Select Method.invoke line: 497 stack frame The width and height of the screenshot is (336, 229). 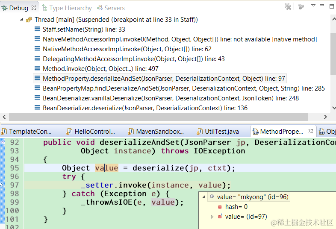100,69
